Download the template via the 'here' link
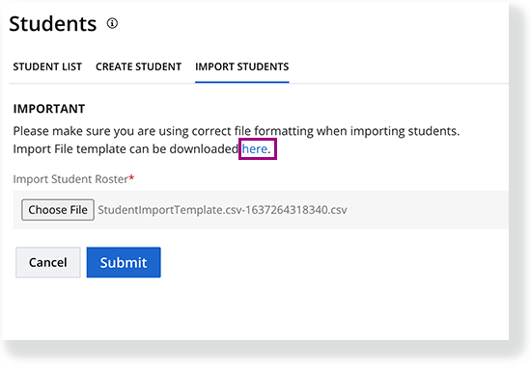The height and width of the screenshot is (369, 531). [x=254, y=148]
